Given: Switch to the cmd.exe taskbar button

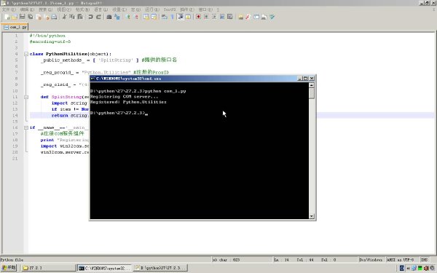Looking at the screenshot, I should click(x=104, y=268).
